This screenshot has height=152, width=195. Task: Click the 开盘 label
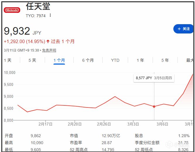[x=9, y=136]
